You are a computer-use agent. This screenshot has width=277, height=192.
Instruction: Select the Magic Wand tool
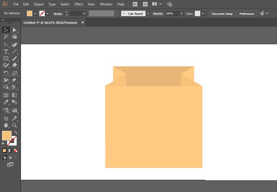6,37
